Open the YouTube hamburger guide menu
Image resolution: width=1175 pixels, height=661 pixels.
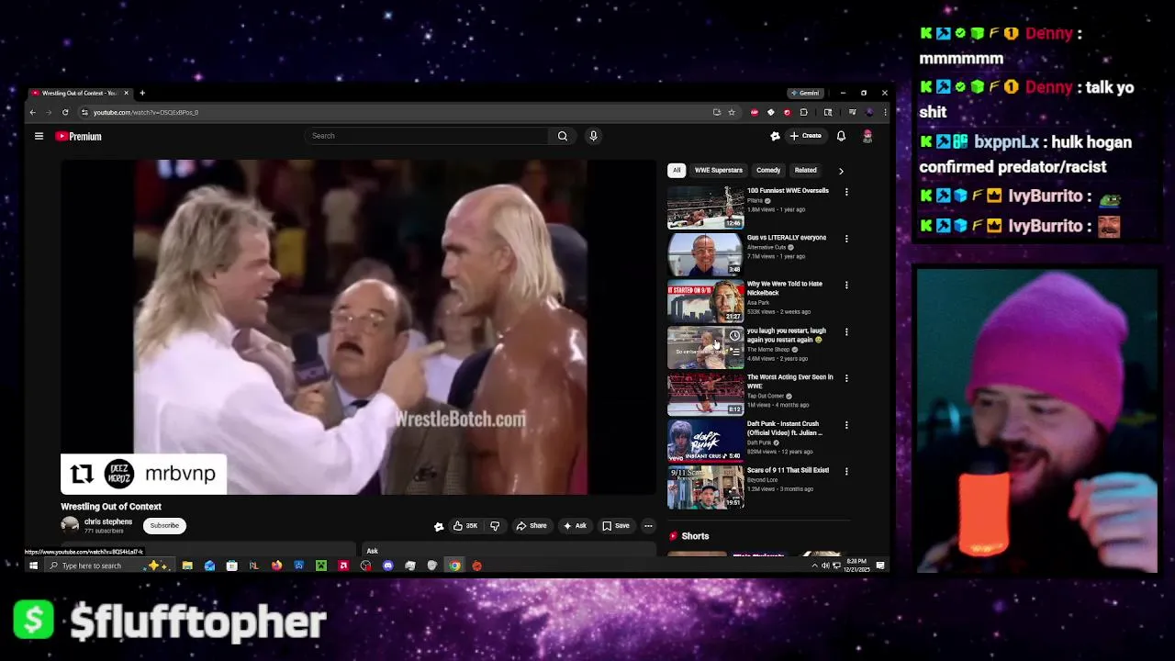pyautogui.click(x=39, y=136)
